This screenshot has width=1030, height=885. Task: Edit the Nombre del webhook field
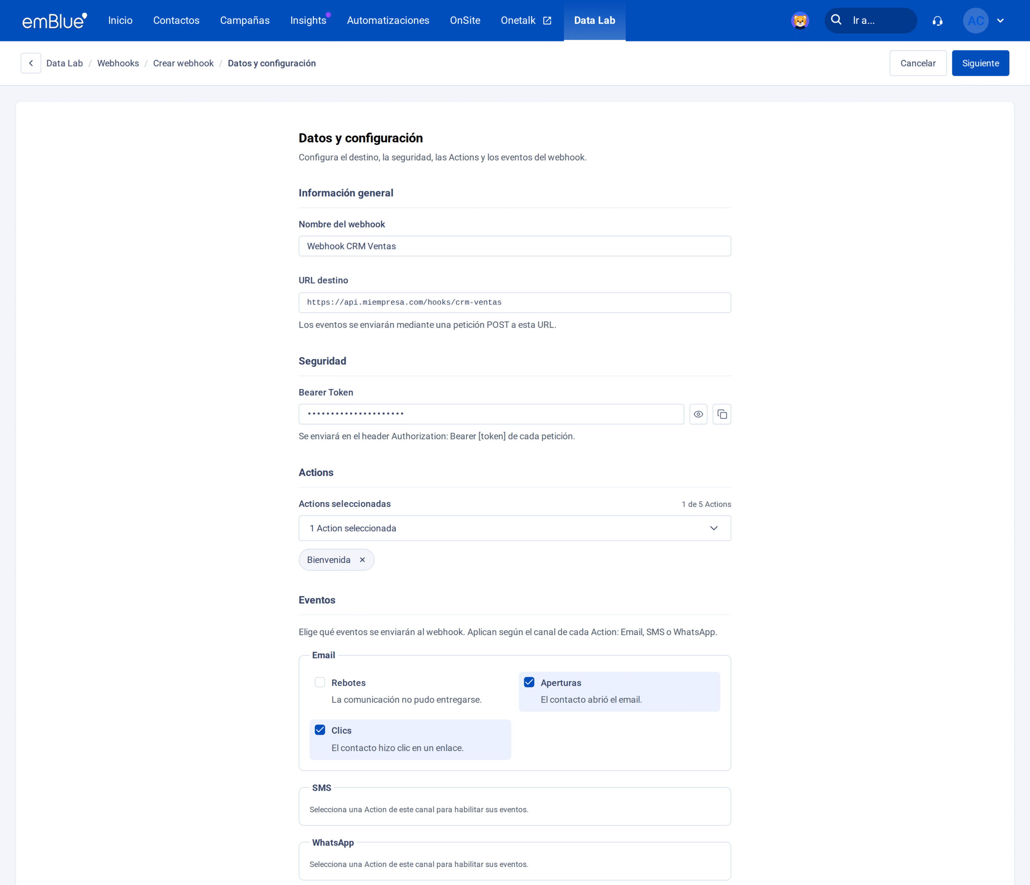(x=515, y=246)
